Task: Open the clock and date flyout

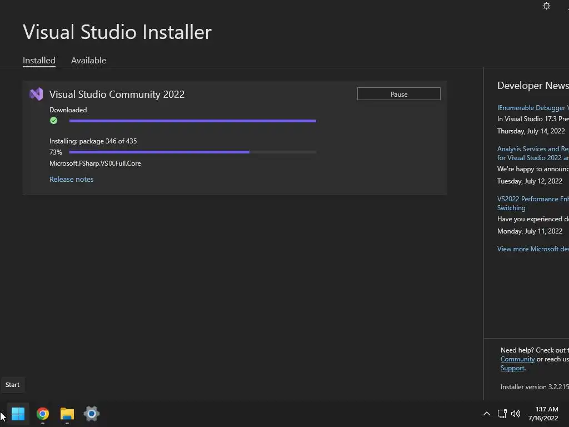Action: click(x=543, y=414)
